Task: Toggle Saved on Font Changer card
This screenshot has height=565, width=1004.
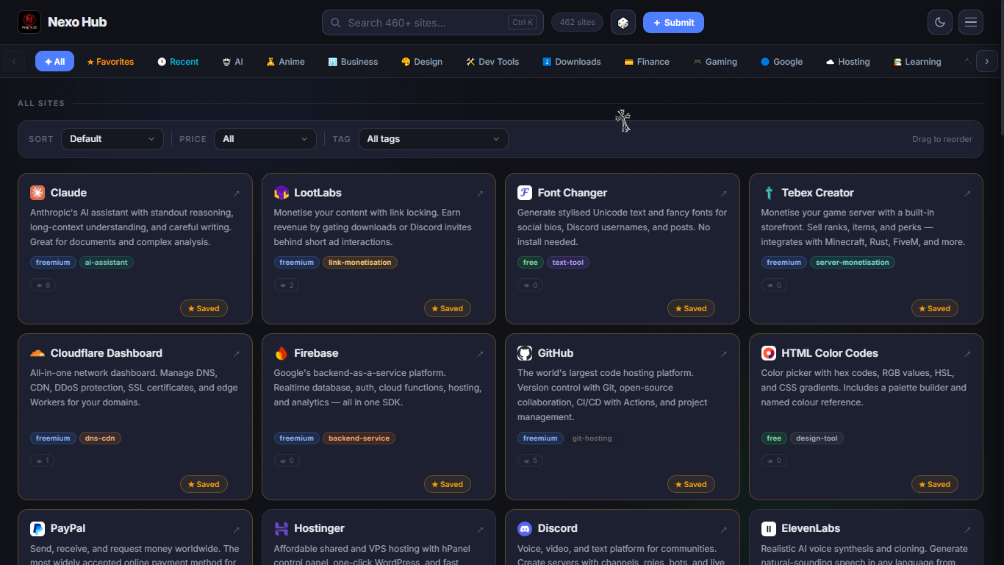Action: coord(691,308)
